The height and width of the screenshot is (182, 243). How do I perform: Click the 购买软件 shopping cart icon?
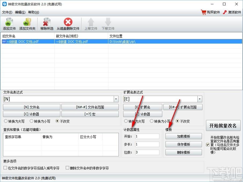[204, 12]
